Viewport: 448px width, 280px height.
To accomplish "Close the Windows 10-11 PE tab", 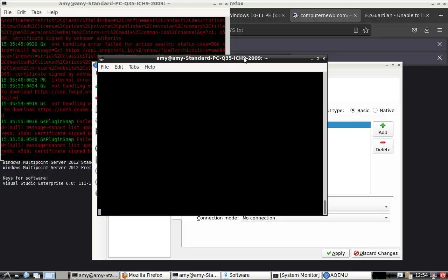I will [283, 15].
